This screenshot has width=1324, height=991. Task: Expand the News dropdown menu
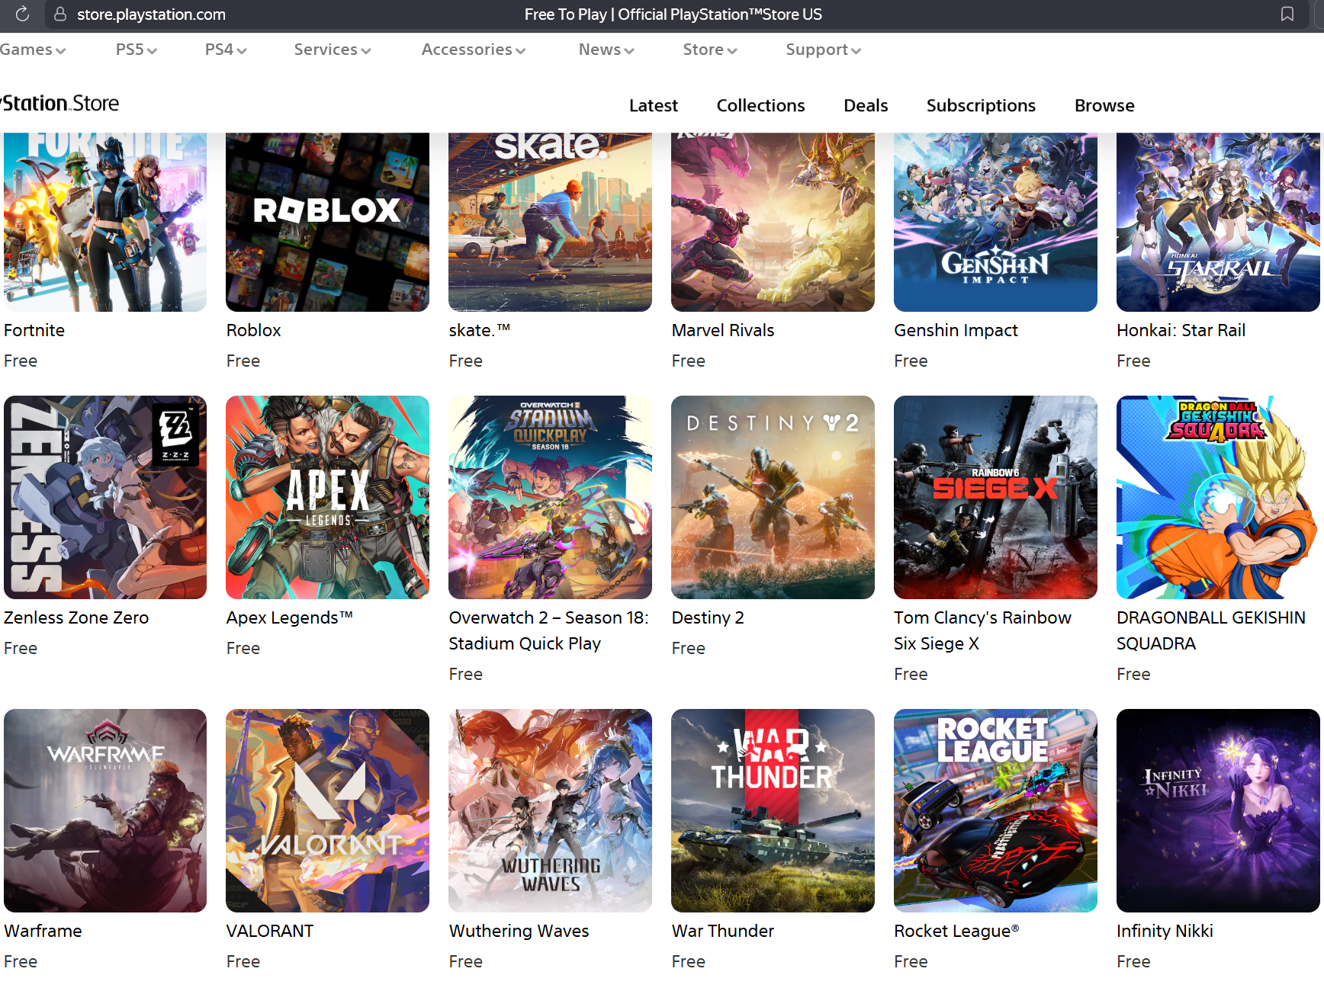click(x=606, y=50)
